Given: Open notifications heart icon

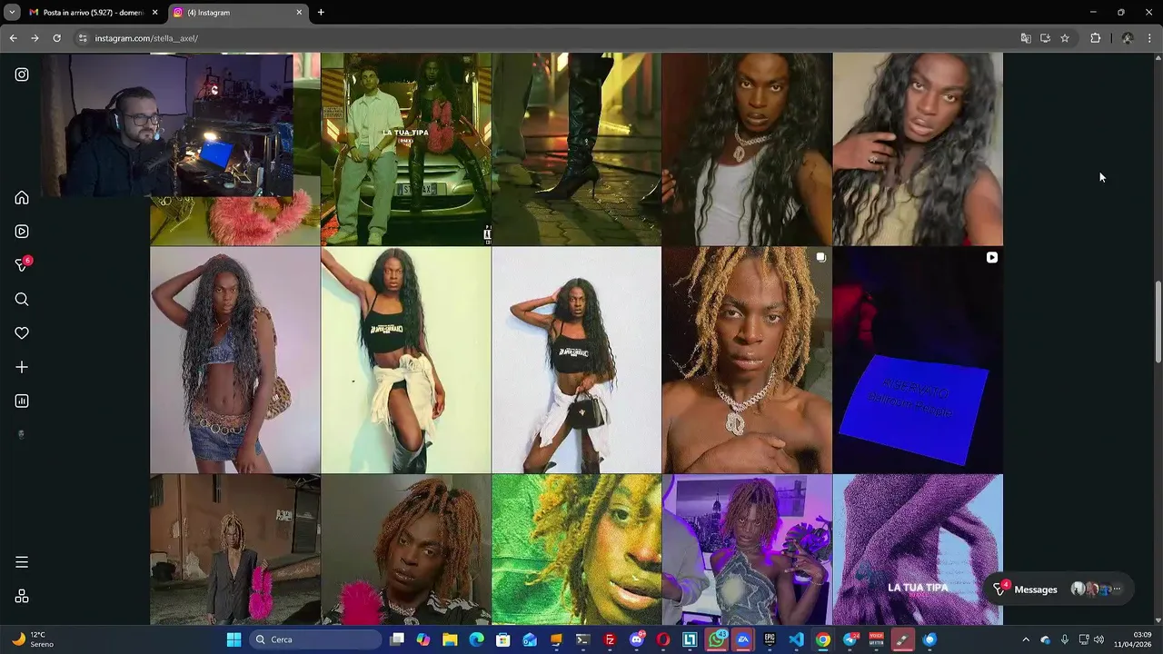Looking at the screenshot, I should tap(22, 333).
